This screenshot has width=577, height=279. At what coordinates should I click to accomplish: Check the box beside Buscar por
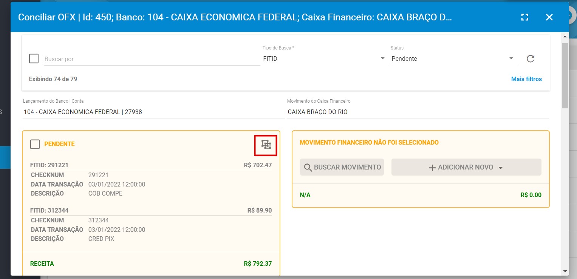point(34,59)
